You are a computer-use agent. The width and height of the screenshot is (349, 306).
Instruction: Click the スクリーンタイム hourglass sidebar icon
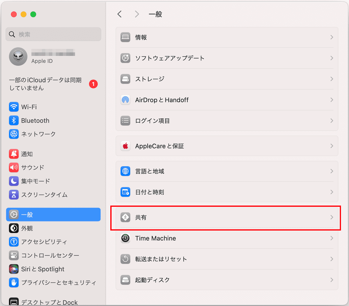tap(14, 195)
